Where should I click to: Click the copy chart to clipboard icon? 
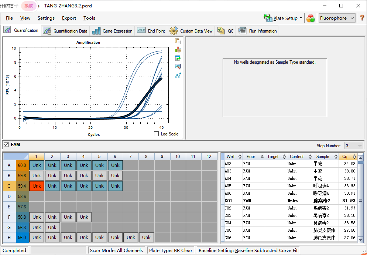pos(178,41)
